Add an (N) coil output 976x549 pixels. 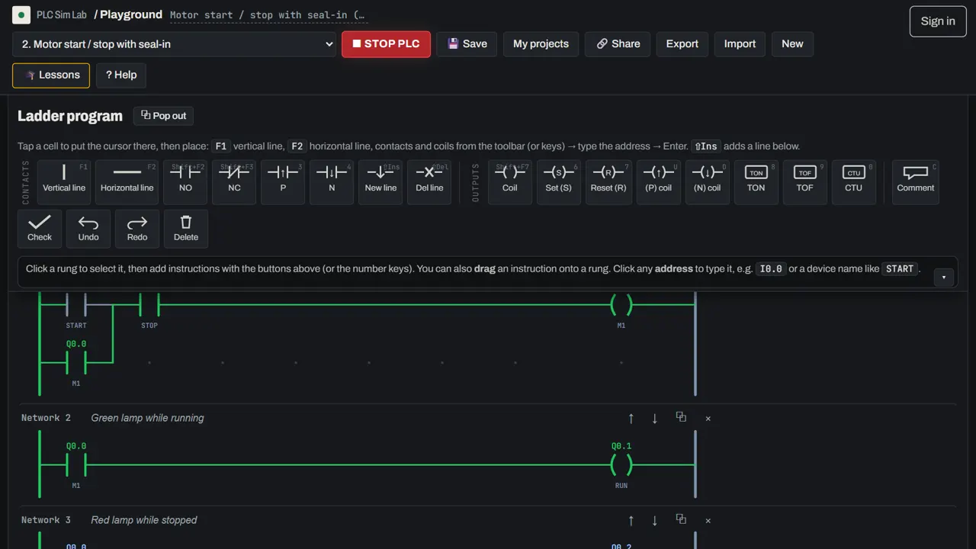707,182
